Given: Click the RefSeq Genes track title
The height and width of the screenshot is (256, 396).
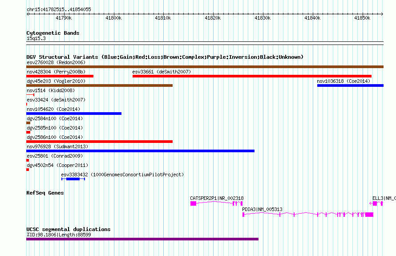Looking at the screenshot, I should click(45, 193).
